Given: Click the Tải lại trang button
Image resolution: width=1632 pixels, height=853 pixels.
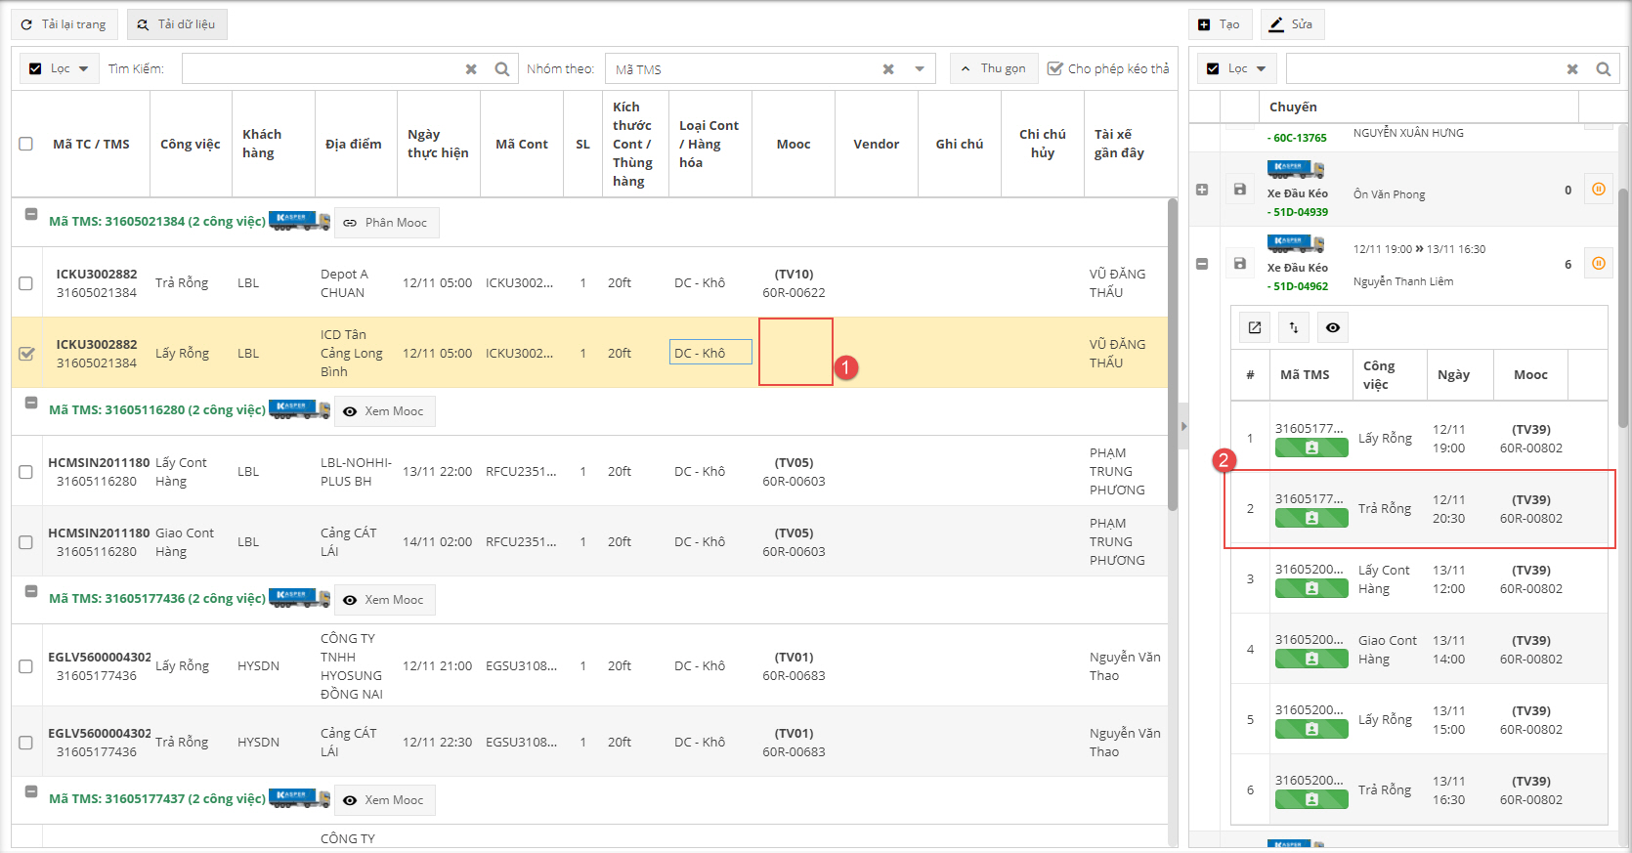Looking at the screenshot, I should pyautogui.click(x=64, y=24).
